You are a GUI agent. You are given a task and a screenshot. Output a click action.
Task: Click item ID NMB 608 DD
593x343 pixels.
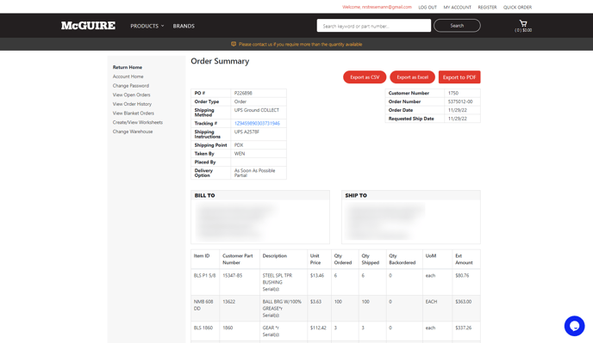203,305
